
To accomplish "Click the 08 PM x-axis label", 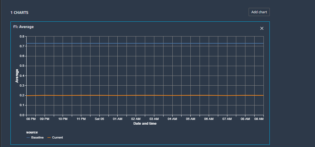I will [30, 119].
